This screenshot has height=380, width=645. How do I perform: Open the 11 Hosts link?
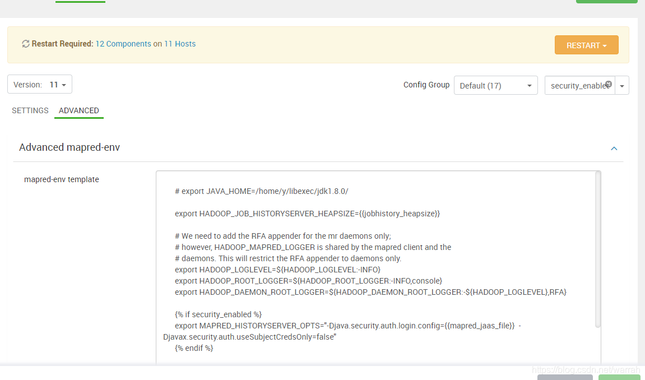[180, 44]
